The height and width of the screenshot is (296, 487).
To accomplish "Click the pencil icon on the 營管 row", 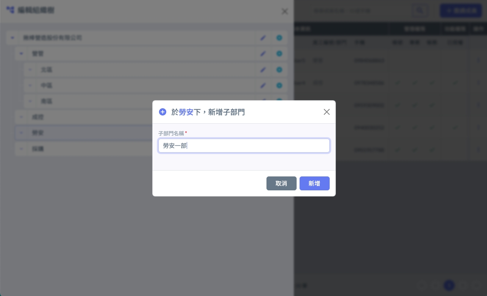I will (263, 54).
